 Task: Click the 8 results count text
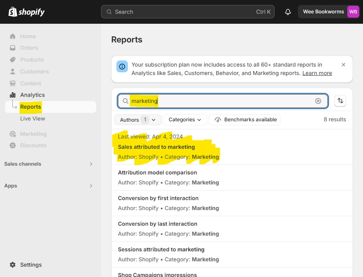(x=335, y=119)
